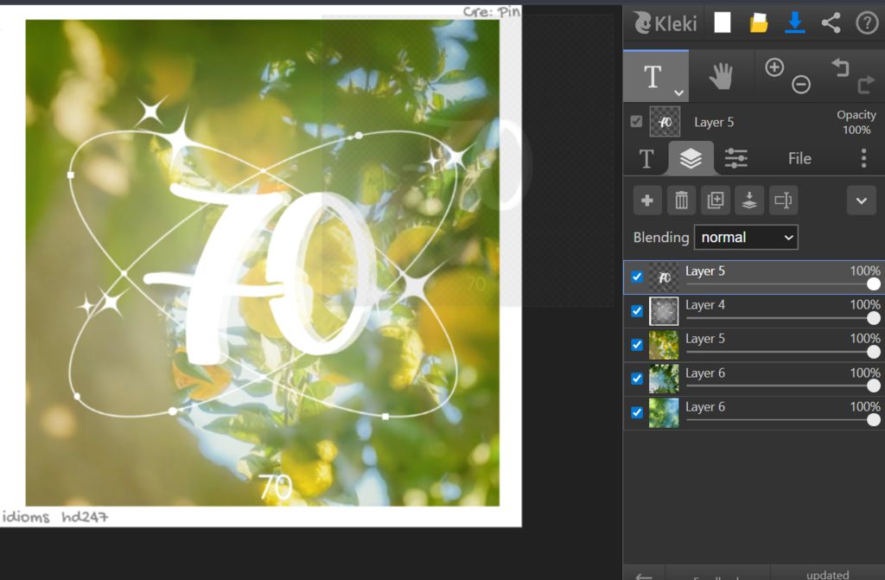The height and width of the screenshot is (580, 885).
Task: Open the yellow folder import icon
Action: (759, 23)
